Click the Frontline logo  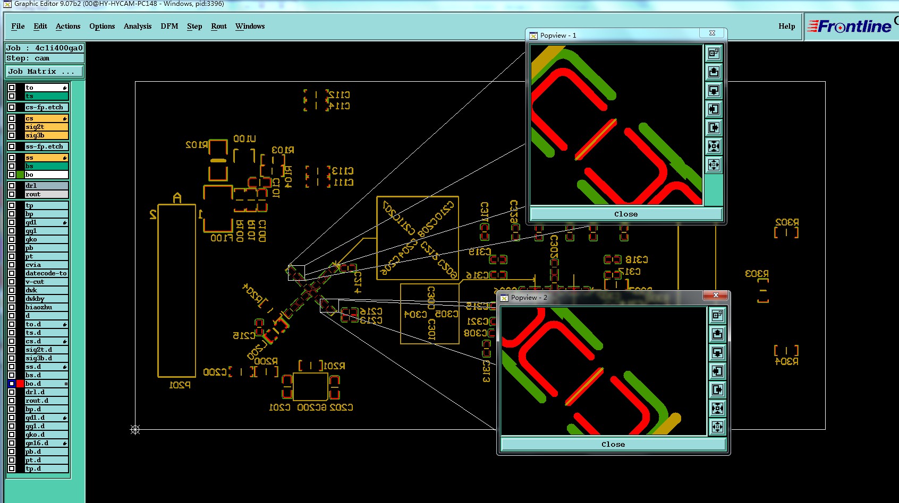coord(849,26)
